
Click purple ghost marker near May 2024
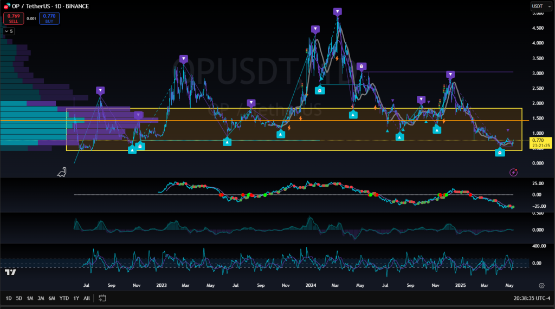point(362,66)
